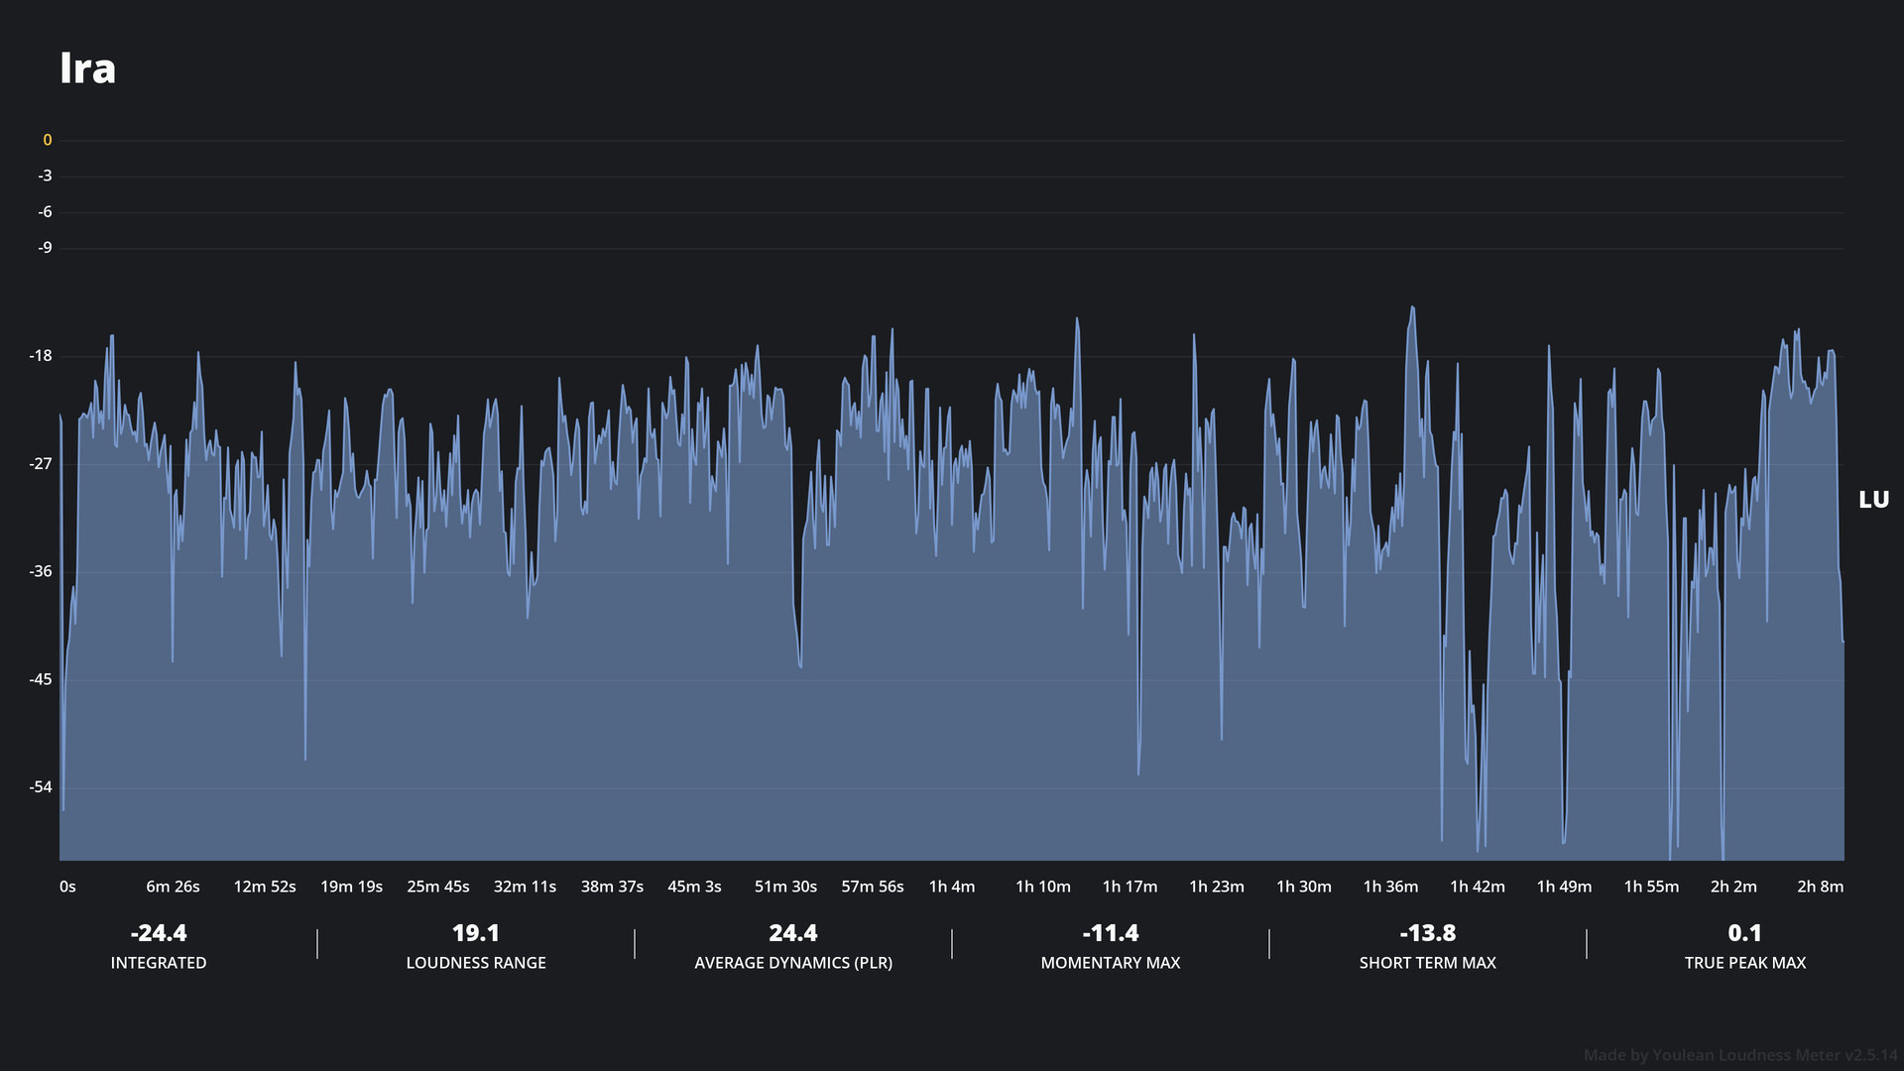Click the 45m 3s time marker
This screenshot has height=1071, width=1904.
click(694, 887)
